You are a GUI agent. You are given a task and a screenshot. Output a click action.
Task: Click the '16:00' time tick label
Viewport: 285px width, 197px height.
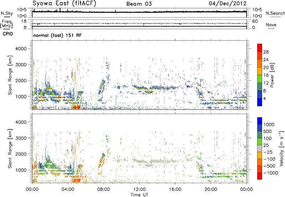(x=175, y=190)
